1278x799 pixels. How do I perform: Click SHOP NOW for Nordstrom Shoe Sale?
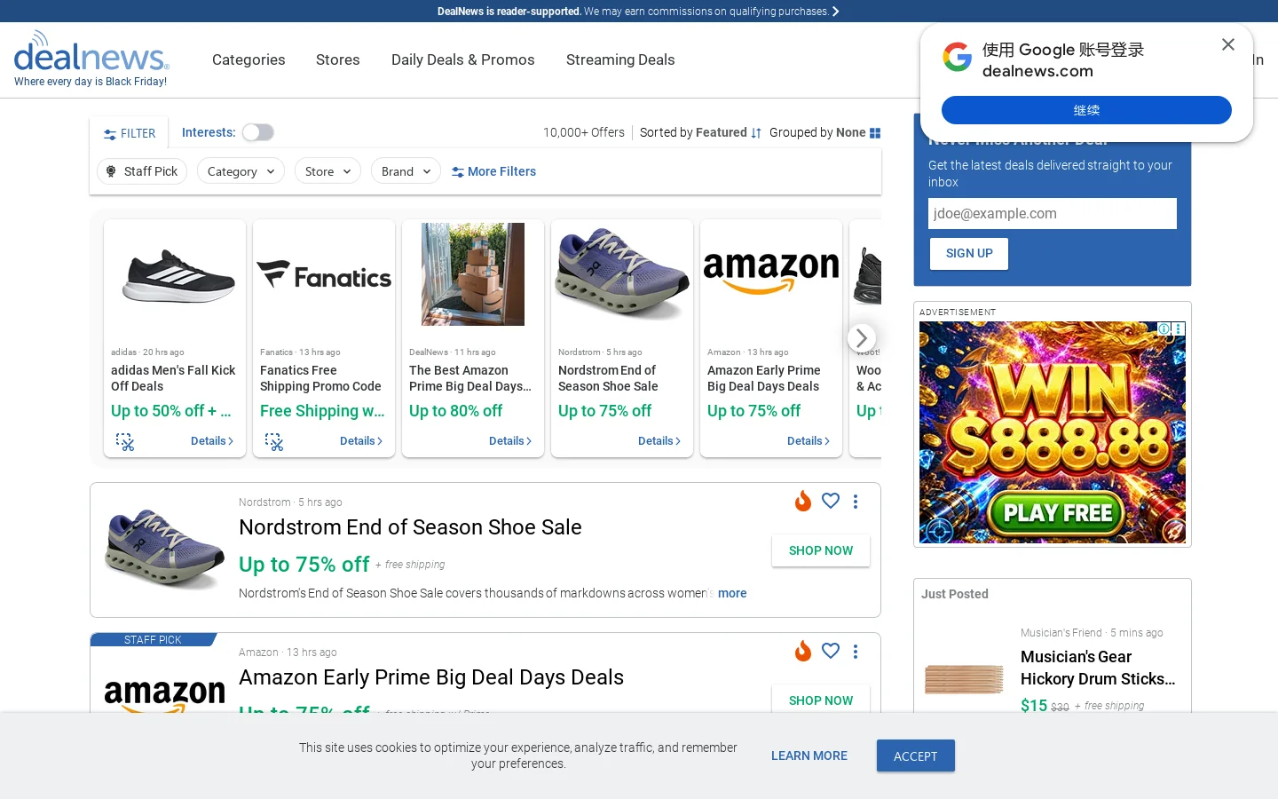click(821, 550)
